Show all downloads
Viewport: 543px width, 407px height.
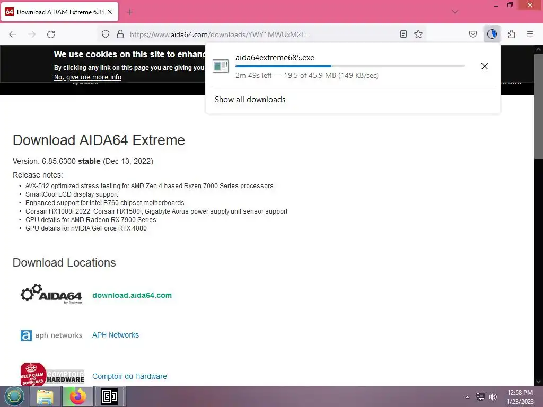point(250,100)
